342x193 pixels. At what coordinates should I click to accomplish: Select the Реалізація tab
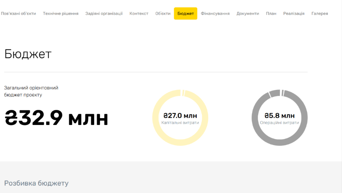click(x=294, y=14)
